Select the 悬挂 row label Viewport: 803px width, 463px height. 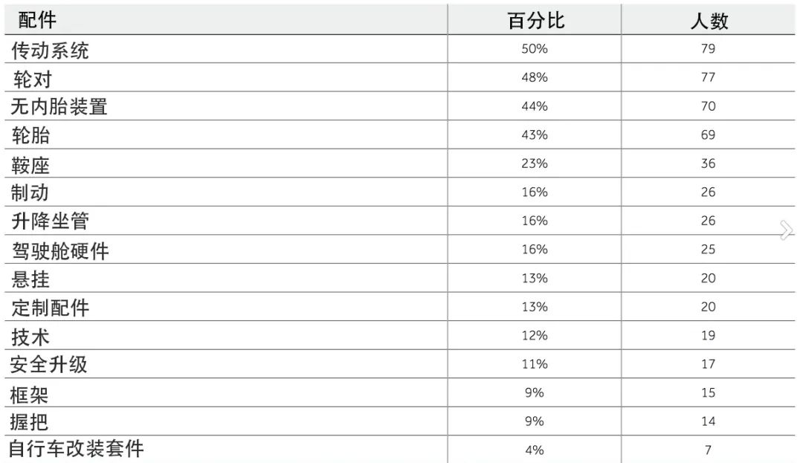31,279
